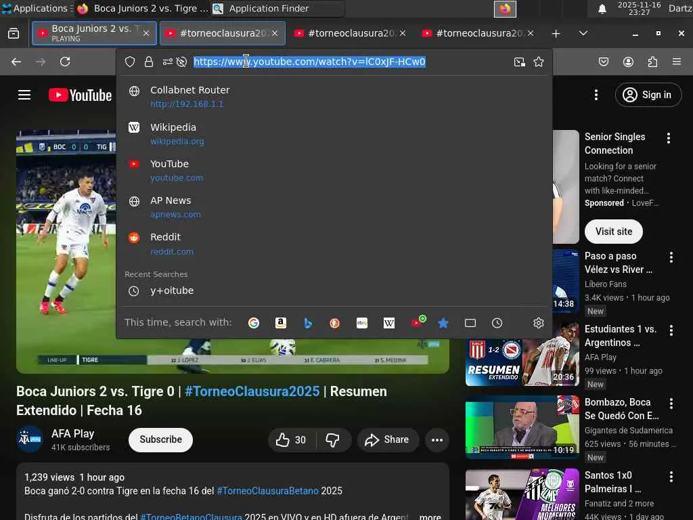Open site permissions icon in URL bar

(x=168, y=62)
